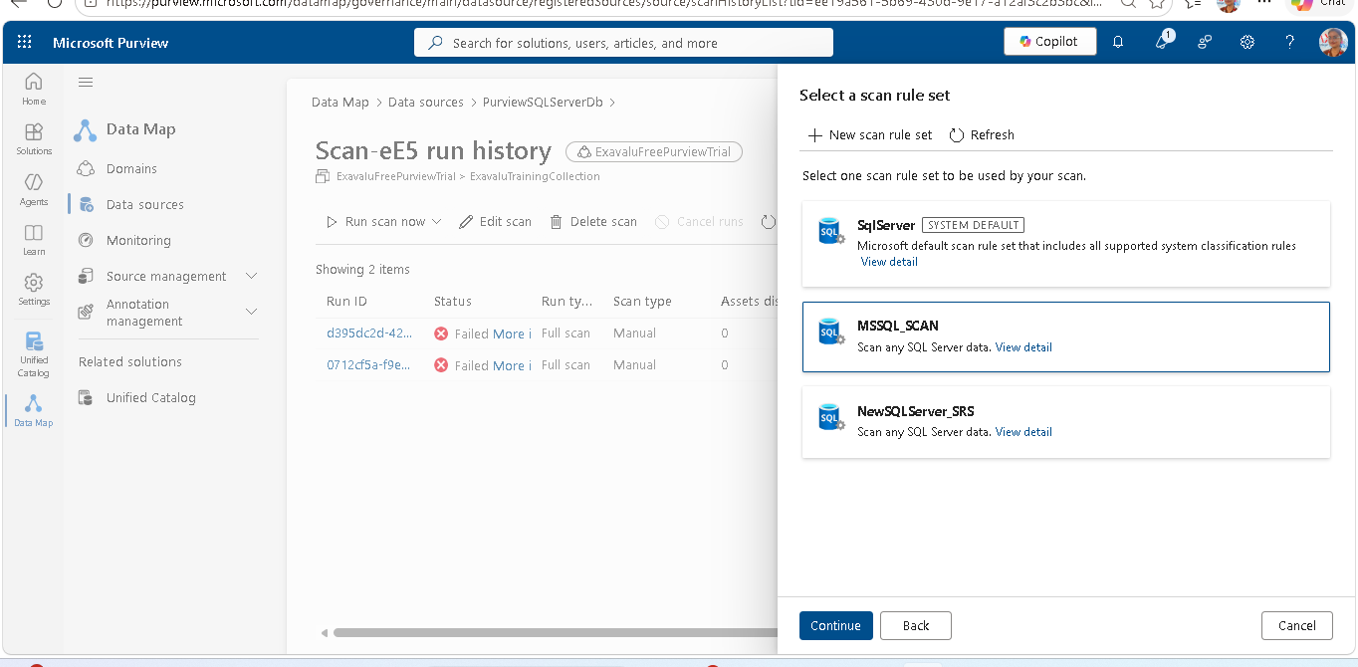
Task: Click the SQL icon on NewSQLServer_SRS card
Action: pos(831,417)
